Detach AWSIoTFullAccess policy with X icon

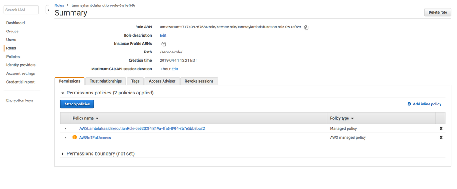441,137
